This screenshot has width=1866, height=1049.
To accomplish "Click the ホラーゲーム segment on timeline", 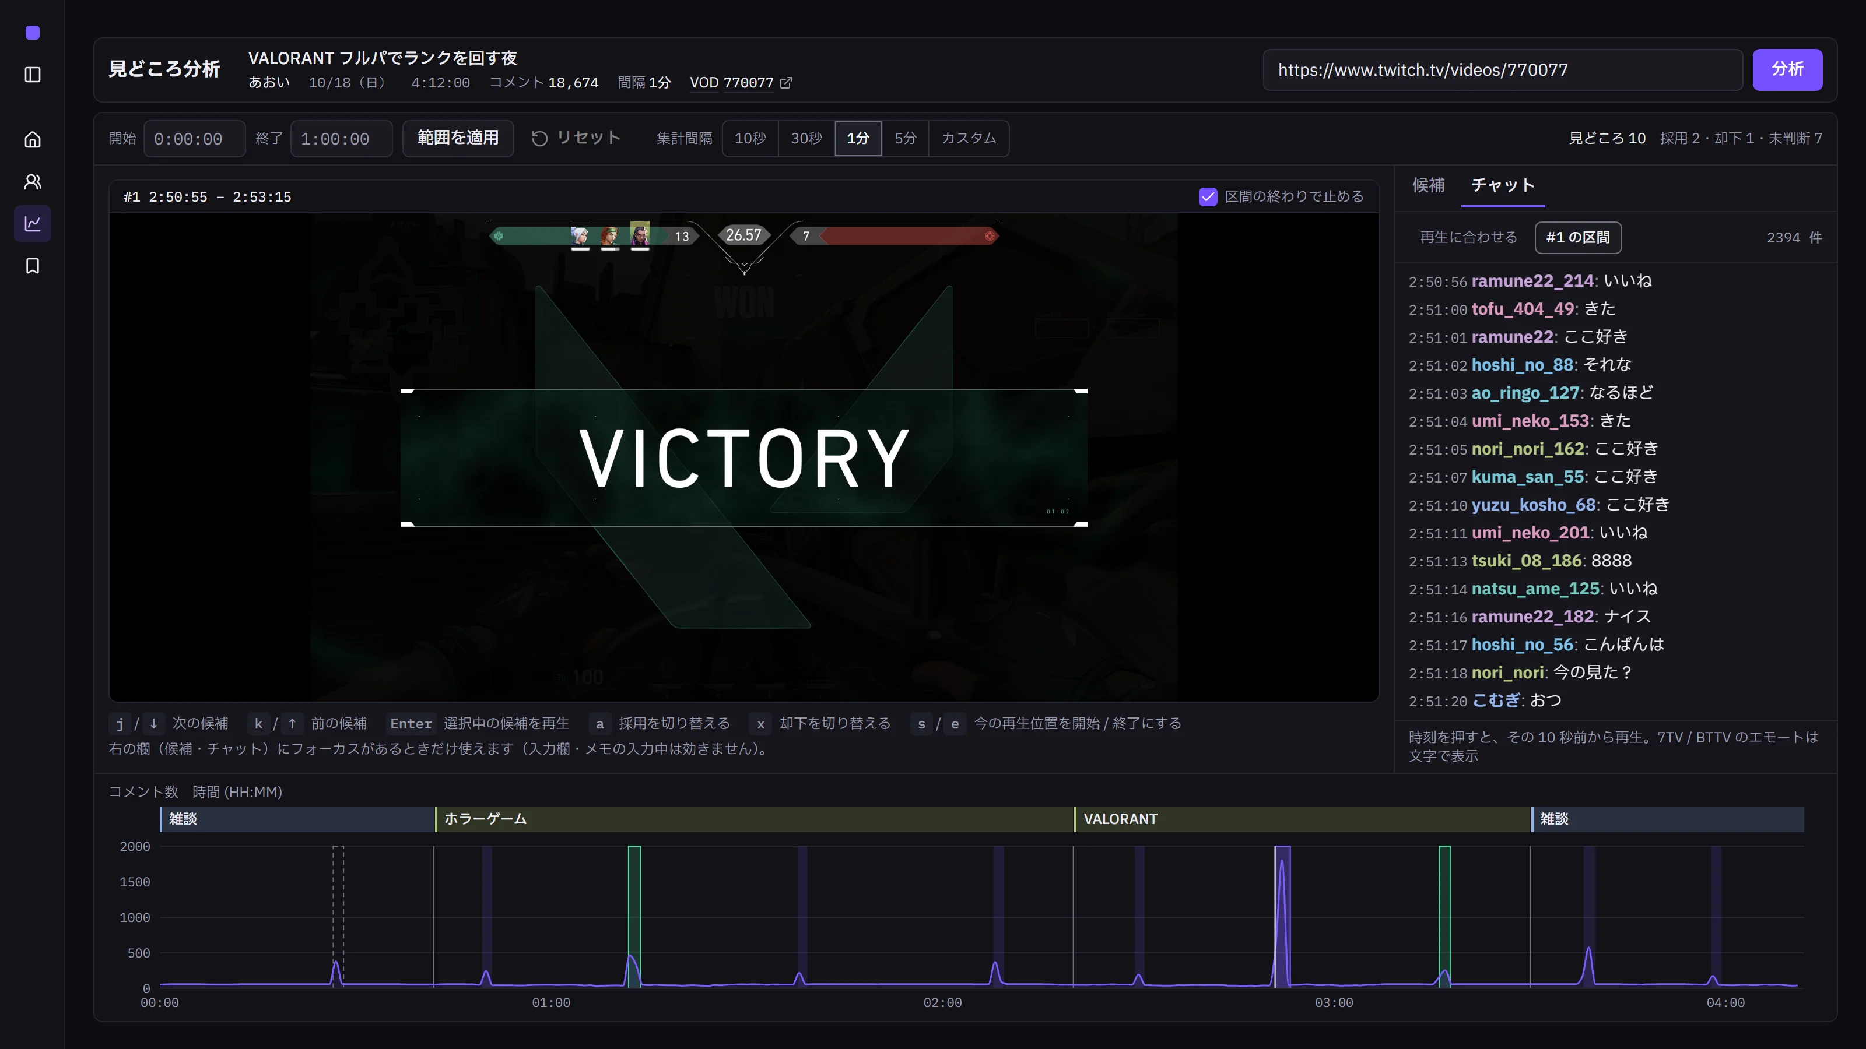I will [753, 819].
